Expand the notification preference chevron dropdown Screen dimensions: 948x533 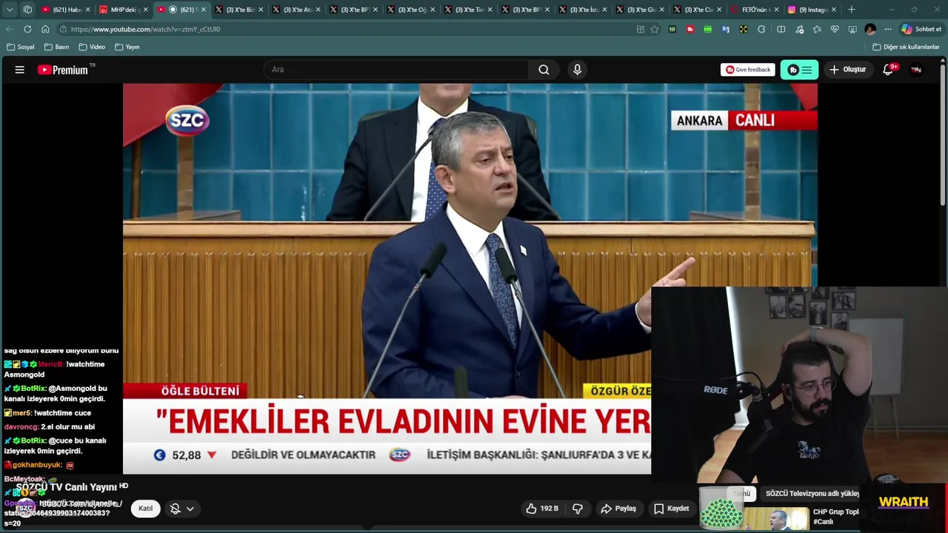[x=190, y=509]
